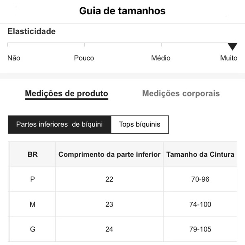Click the Guia de tamanhos title
The width and height of the screenshot is (245, 245).
tap(122, 11)
